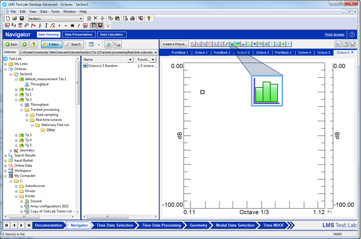The width and height of the screenshot is (361, 239).
Task: Click the green forward arrow navigation icon
Action: [24, 44]
